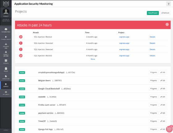Screen dimensions: 173x133
Task: Open Agents for Google Cloud Bookshelf
Action: click(154, 89)
